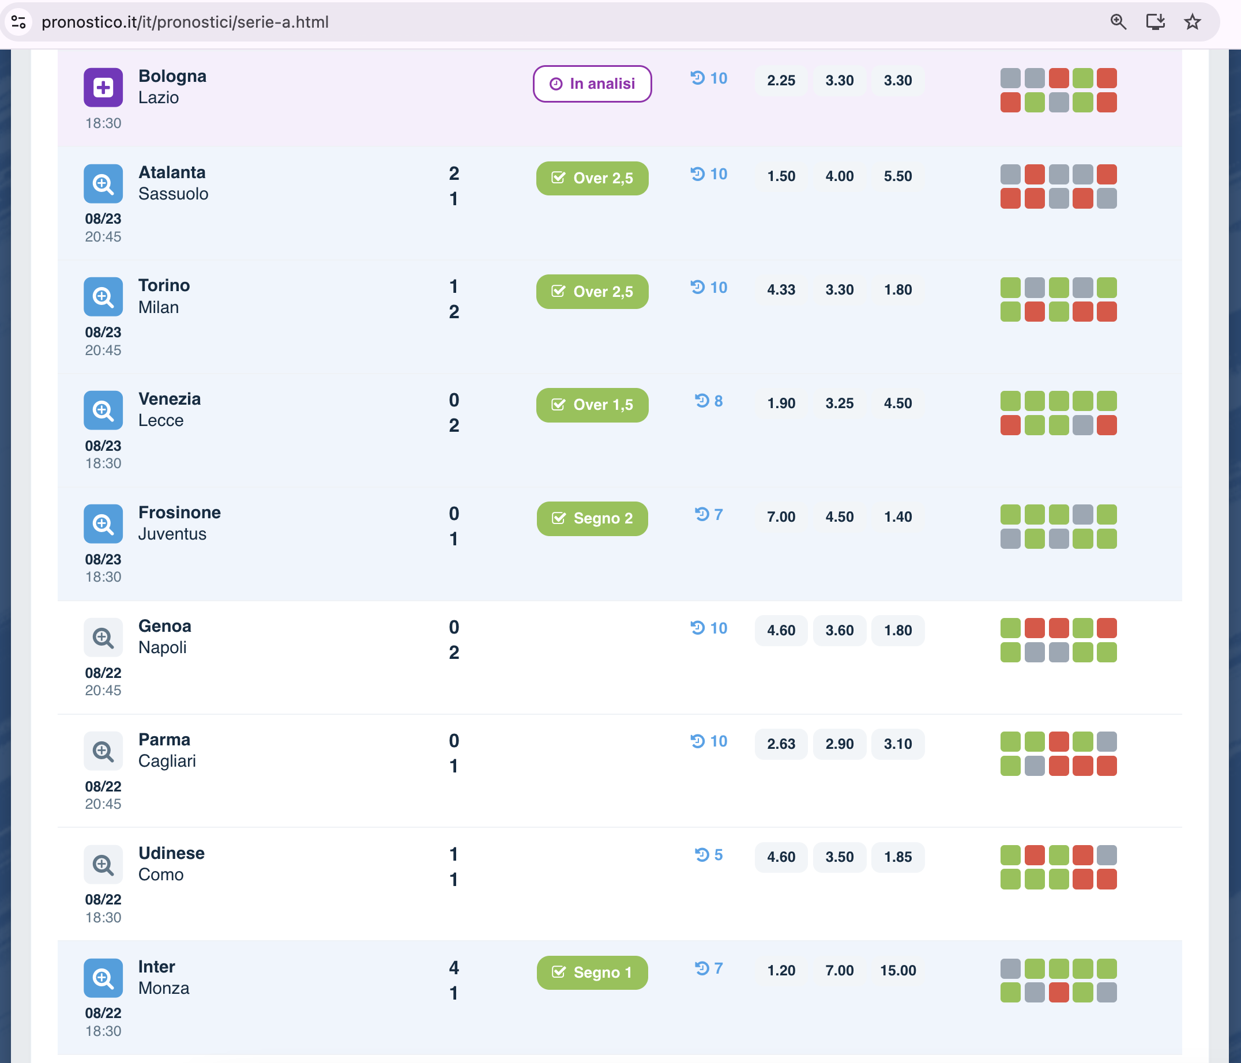This screenshot has width=1241, height=1063.
Task: Click the Venezia team name link
Action: coord(170,399)
